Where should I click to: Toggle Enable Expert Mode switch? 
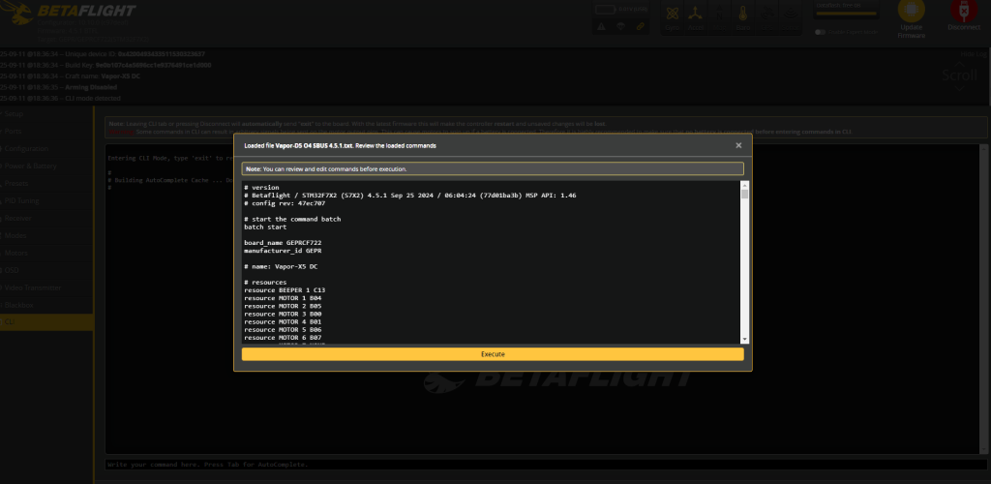point(820,32)
